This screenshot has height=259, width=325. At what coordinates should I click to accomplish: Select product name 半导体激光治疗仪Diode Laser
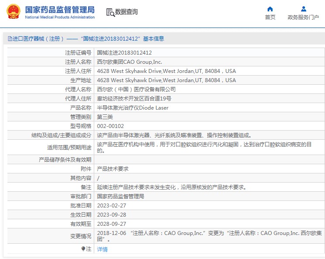[133, 108]
